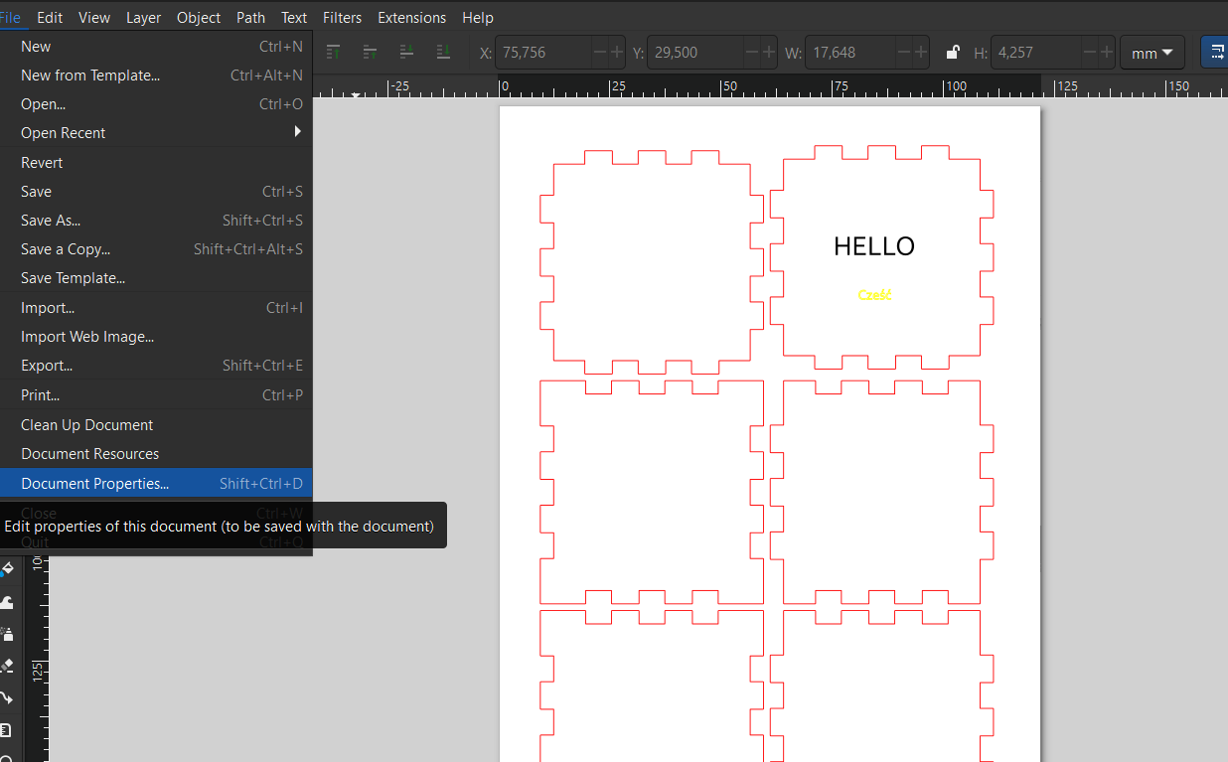Viewport: 1228px width, 762px height.
Task: Choose Save As... menu entry
Action: (x=156, y=220)
